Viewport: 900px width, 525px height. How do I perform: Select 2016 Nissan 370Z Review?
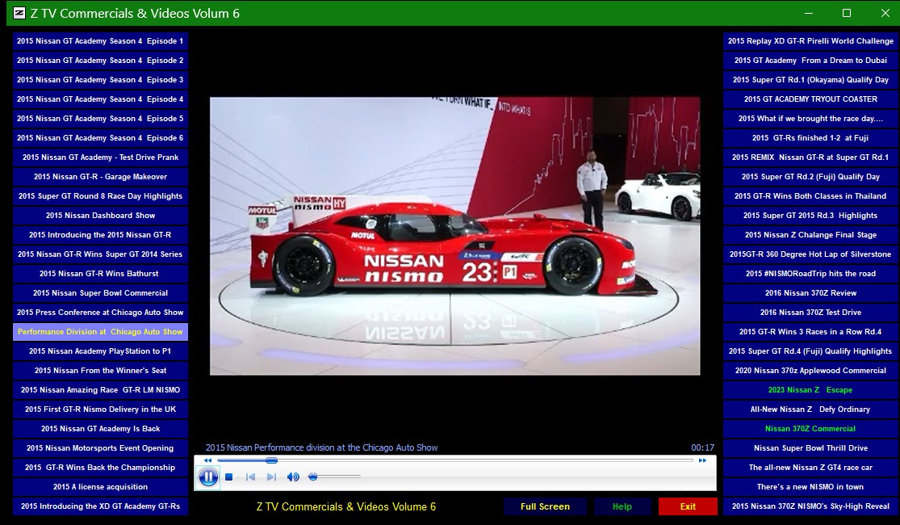(810, 293)
